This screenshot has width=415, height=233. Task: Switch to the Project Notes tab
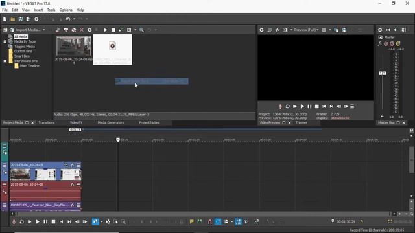149,122
